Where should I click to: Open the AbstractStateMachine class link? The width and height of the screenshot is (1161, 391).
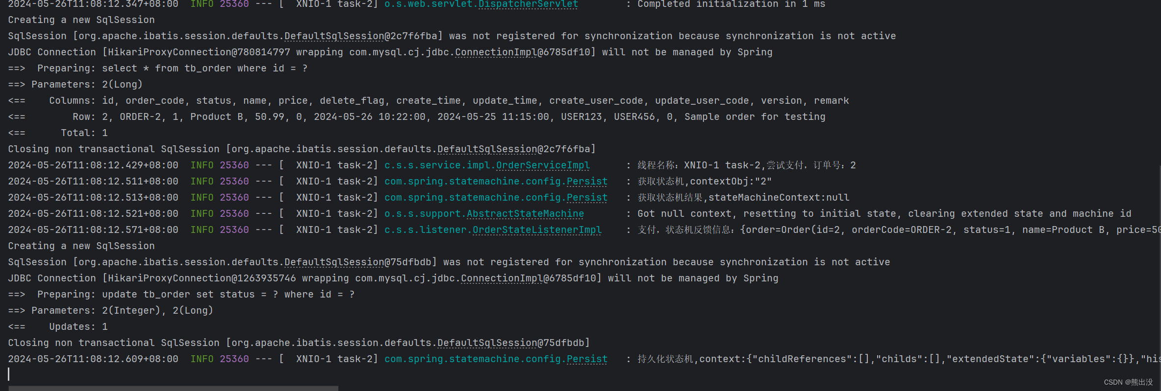(525, 214)
